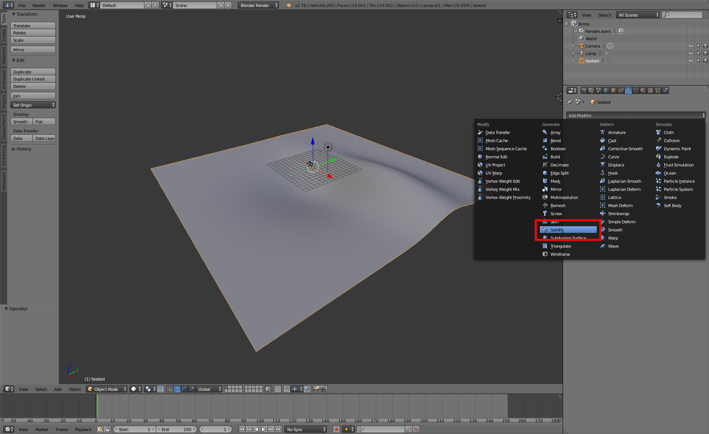The width and height of the screenshot is (709, 434).
Task: Click the OpenGL render image camera icon
Action: click(x=316, y=389)
